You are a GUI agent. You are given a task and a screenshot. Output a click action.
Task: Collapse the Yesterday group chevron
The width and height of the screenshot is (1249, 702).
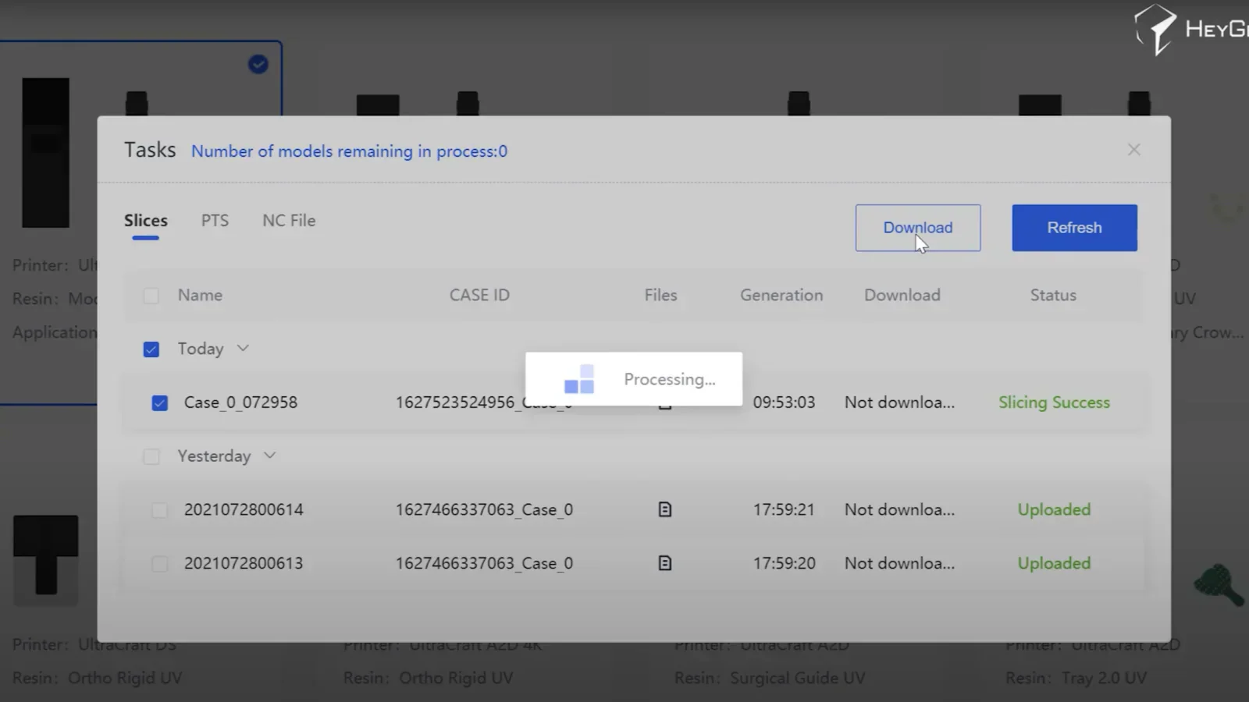270,456
